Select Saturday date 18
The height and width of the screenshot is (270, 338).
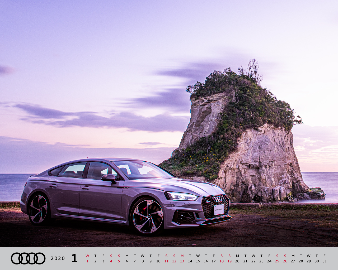click(221, 261)
